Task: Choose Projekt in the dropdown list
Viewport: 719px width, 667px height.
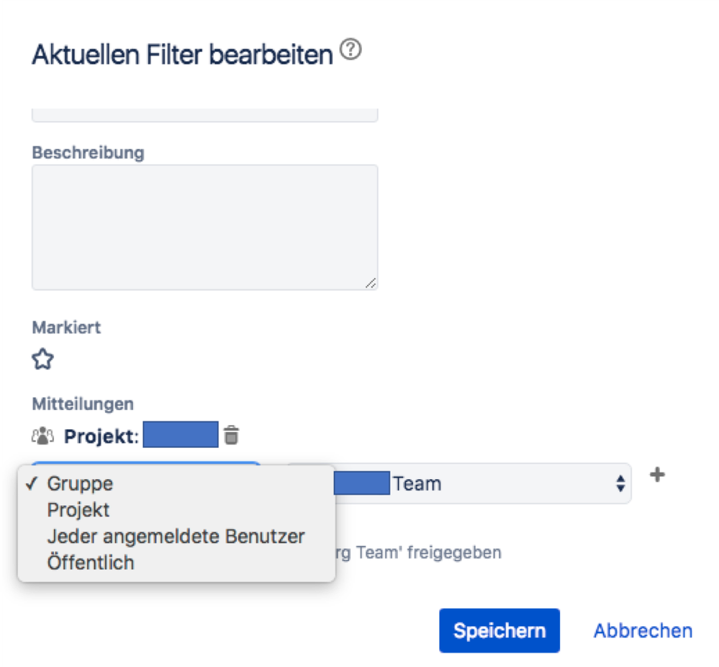Action: pos(78,510)
